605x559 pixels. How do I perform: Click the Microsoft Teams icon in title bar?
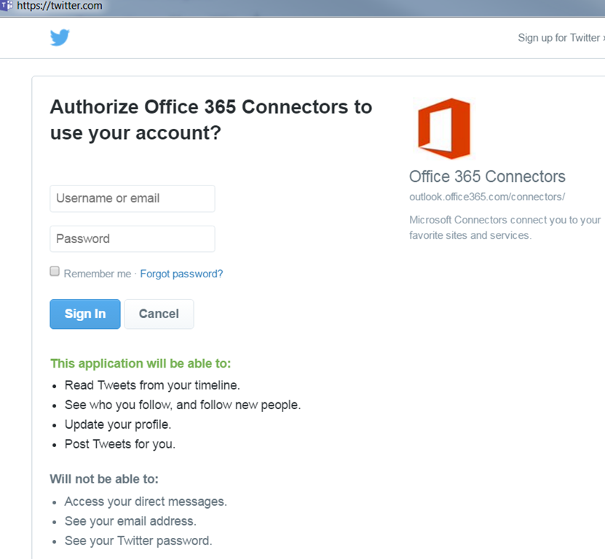[6, 6]
